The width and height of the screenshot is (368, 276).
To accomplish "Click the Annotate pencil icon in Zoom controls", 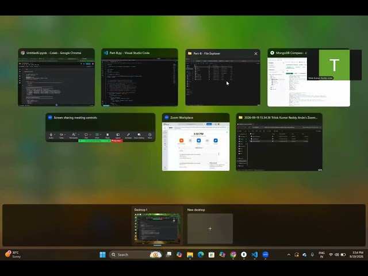I will point(128,135).
